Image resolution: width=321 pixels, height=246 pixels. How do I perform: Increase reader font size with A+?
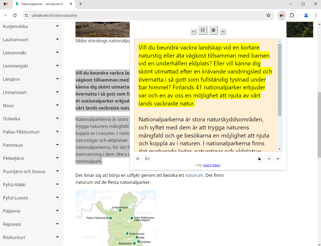(147, 159)
